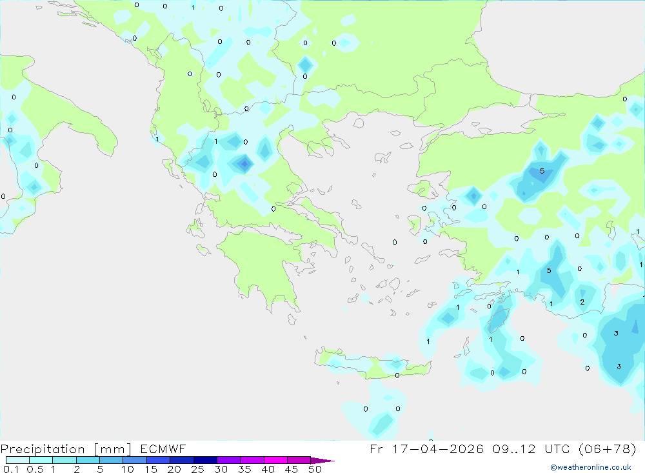Screen dimensions: 645x473
Task: Select the purple 30 mm legend swatch
Action: coord(229,460)
